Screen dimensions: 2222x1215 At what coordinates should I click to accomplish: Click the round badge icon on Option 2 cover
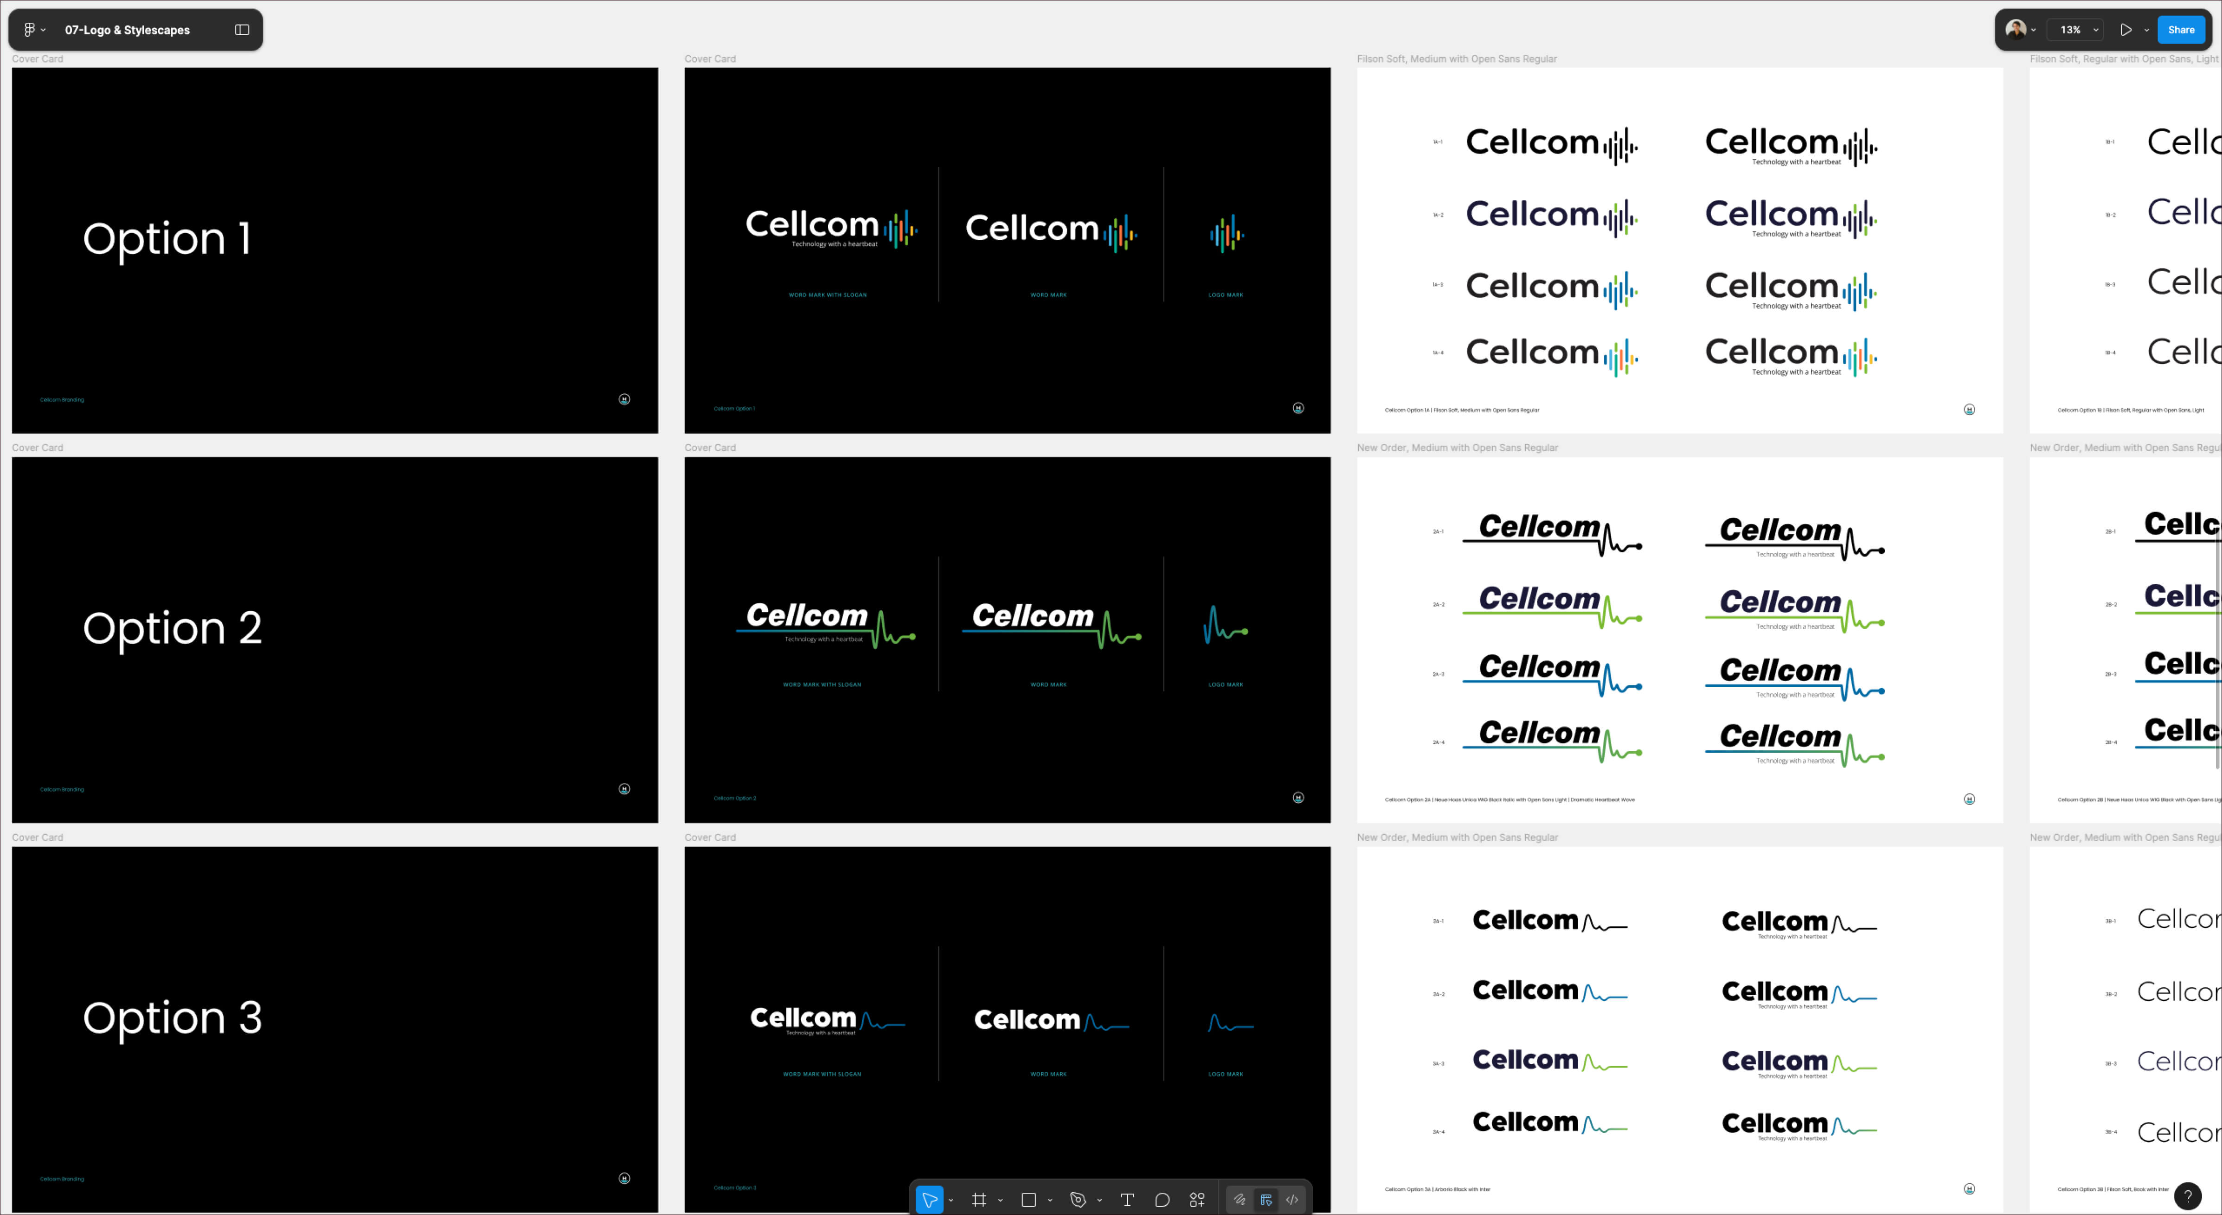pyautogui.click(x=624, y=789)
